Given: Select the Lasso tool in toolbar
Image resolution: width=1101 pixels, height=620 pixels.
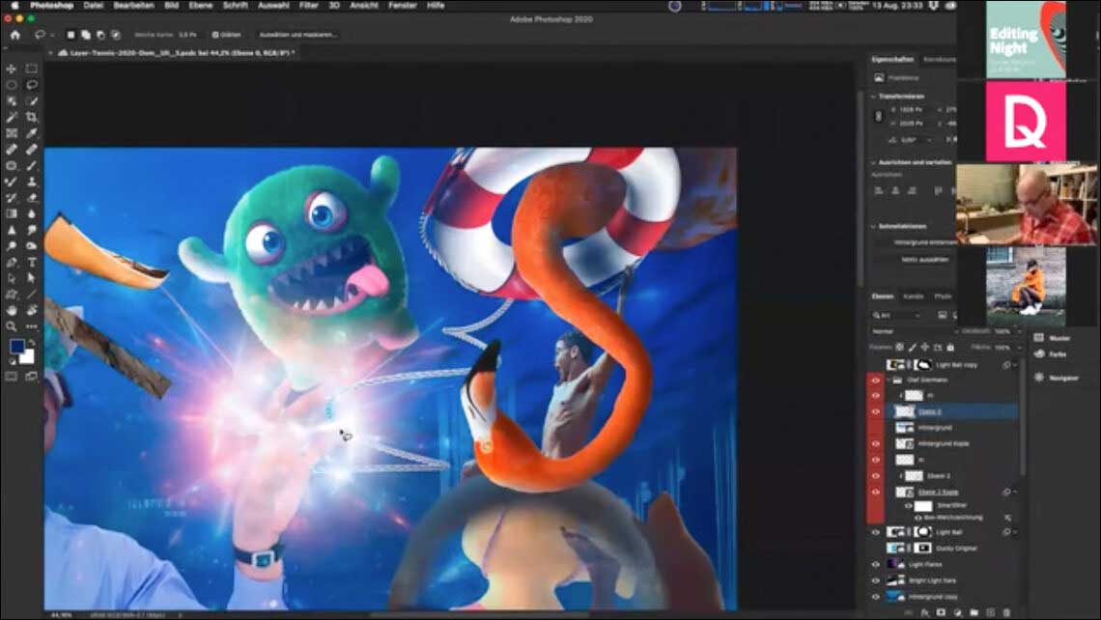Looking at the screenshot, I should (x=32, y=85).
